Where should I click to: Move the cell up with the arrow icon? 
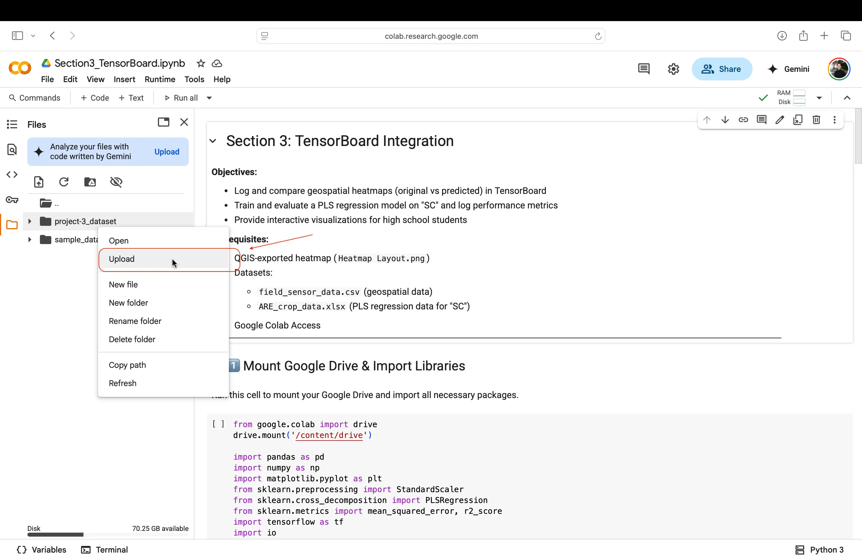(x=707, y=120)
